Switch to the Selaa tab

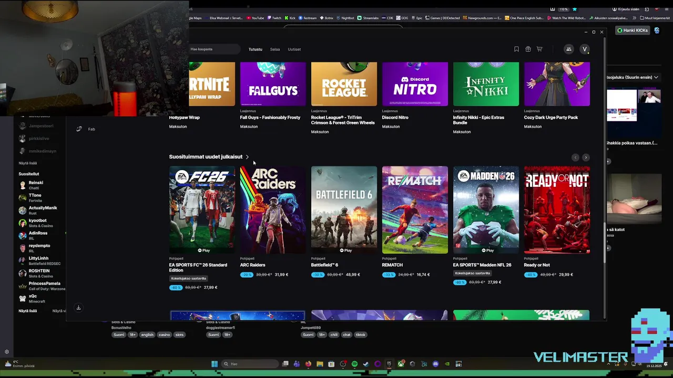click(x=275, y=49)
